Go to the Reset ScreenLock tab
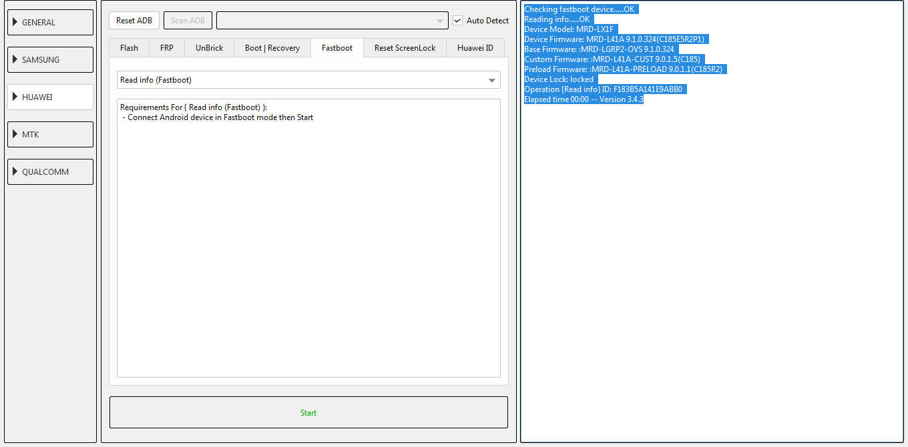 (405, 48)
